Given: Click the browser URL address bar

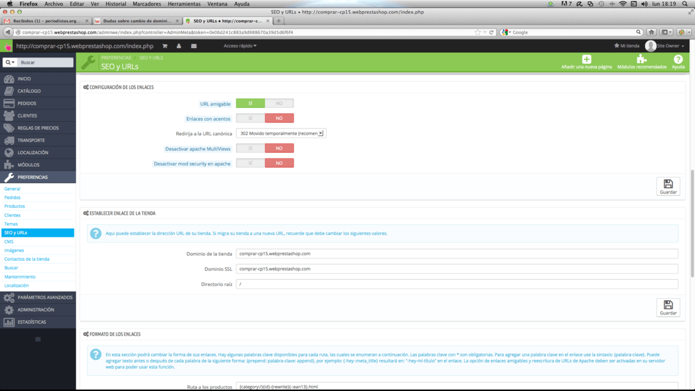Looking at the screenshot, I should (248, 32).
